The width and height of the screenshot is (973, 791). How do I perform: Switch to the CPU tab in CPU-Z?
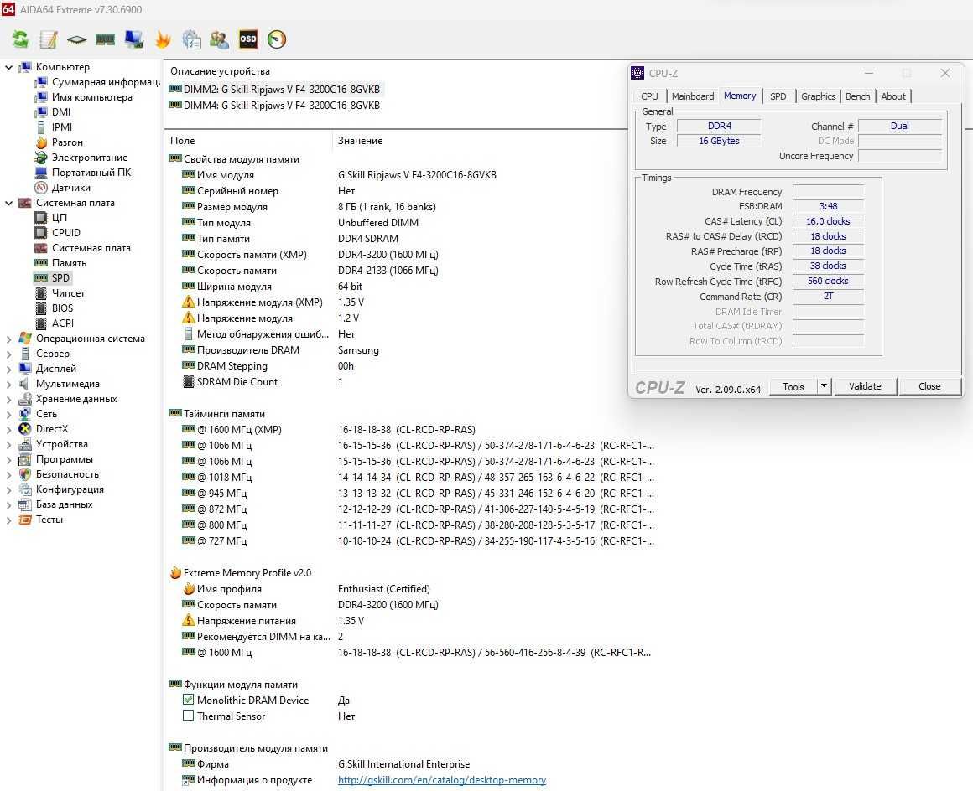pyautogui.click(x=650, y=96)
